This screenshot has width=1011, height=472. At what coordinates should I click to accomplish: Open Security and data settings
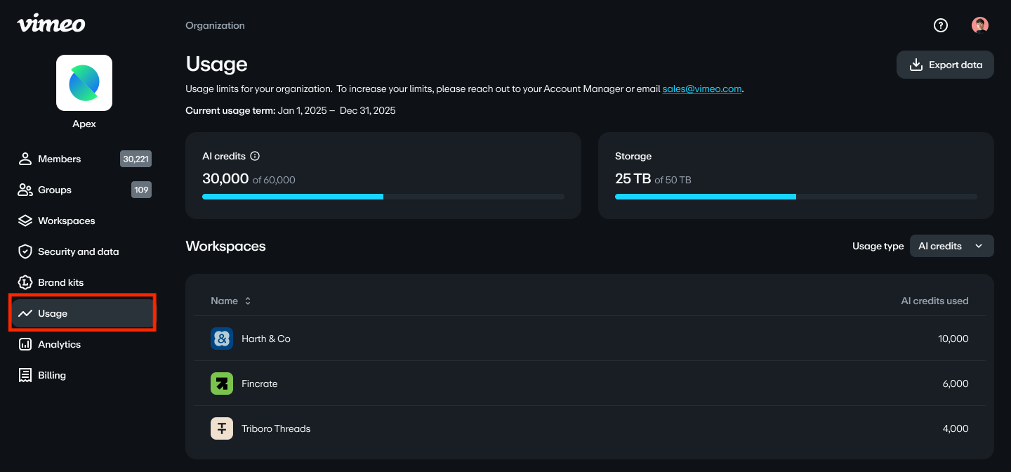pyautogui.click(x=78, y=251)
